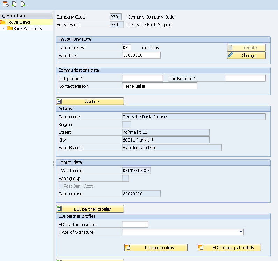Click the pencil icon on Change
The image size is (278, 261).
click(230, 55)
